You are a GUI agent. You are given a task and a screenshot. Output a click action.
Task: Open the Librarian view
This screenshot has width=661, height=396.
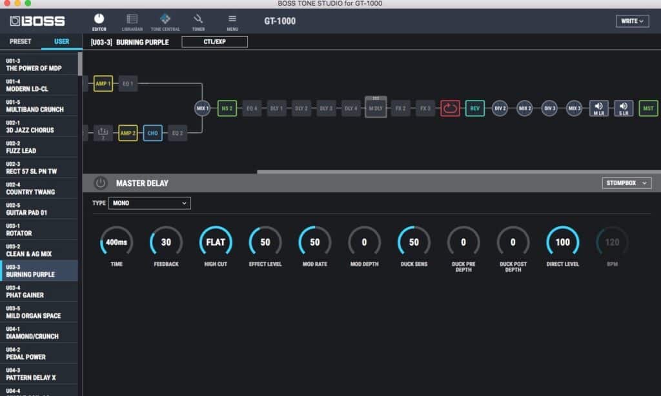[x=132, y=23]
